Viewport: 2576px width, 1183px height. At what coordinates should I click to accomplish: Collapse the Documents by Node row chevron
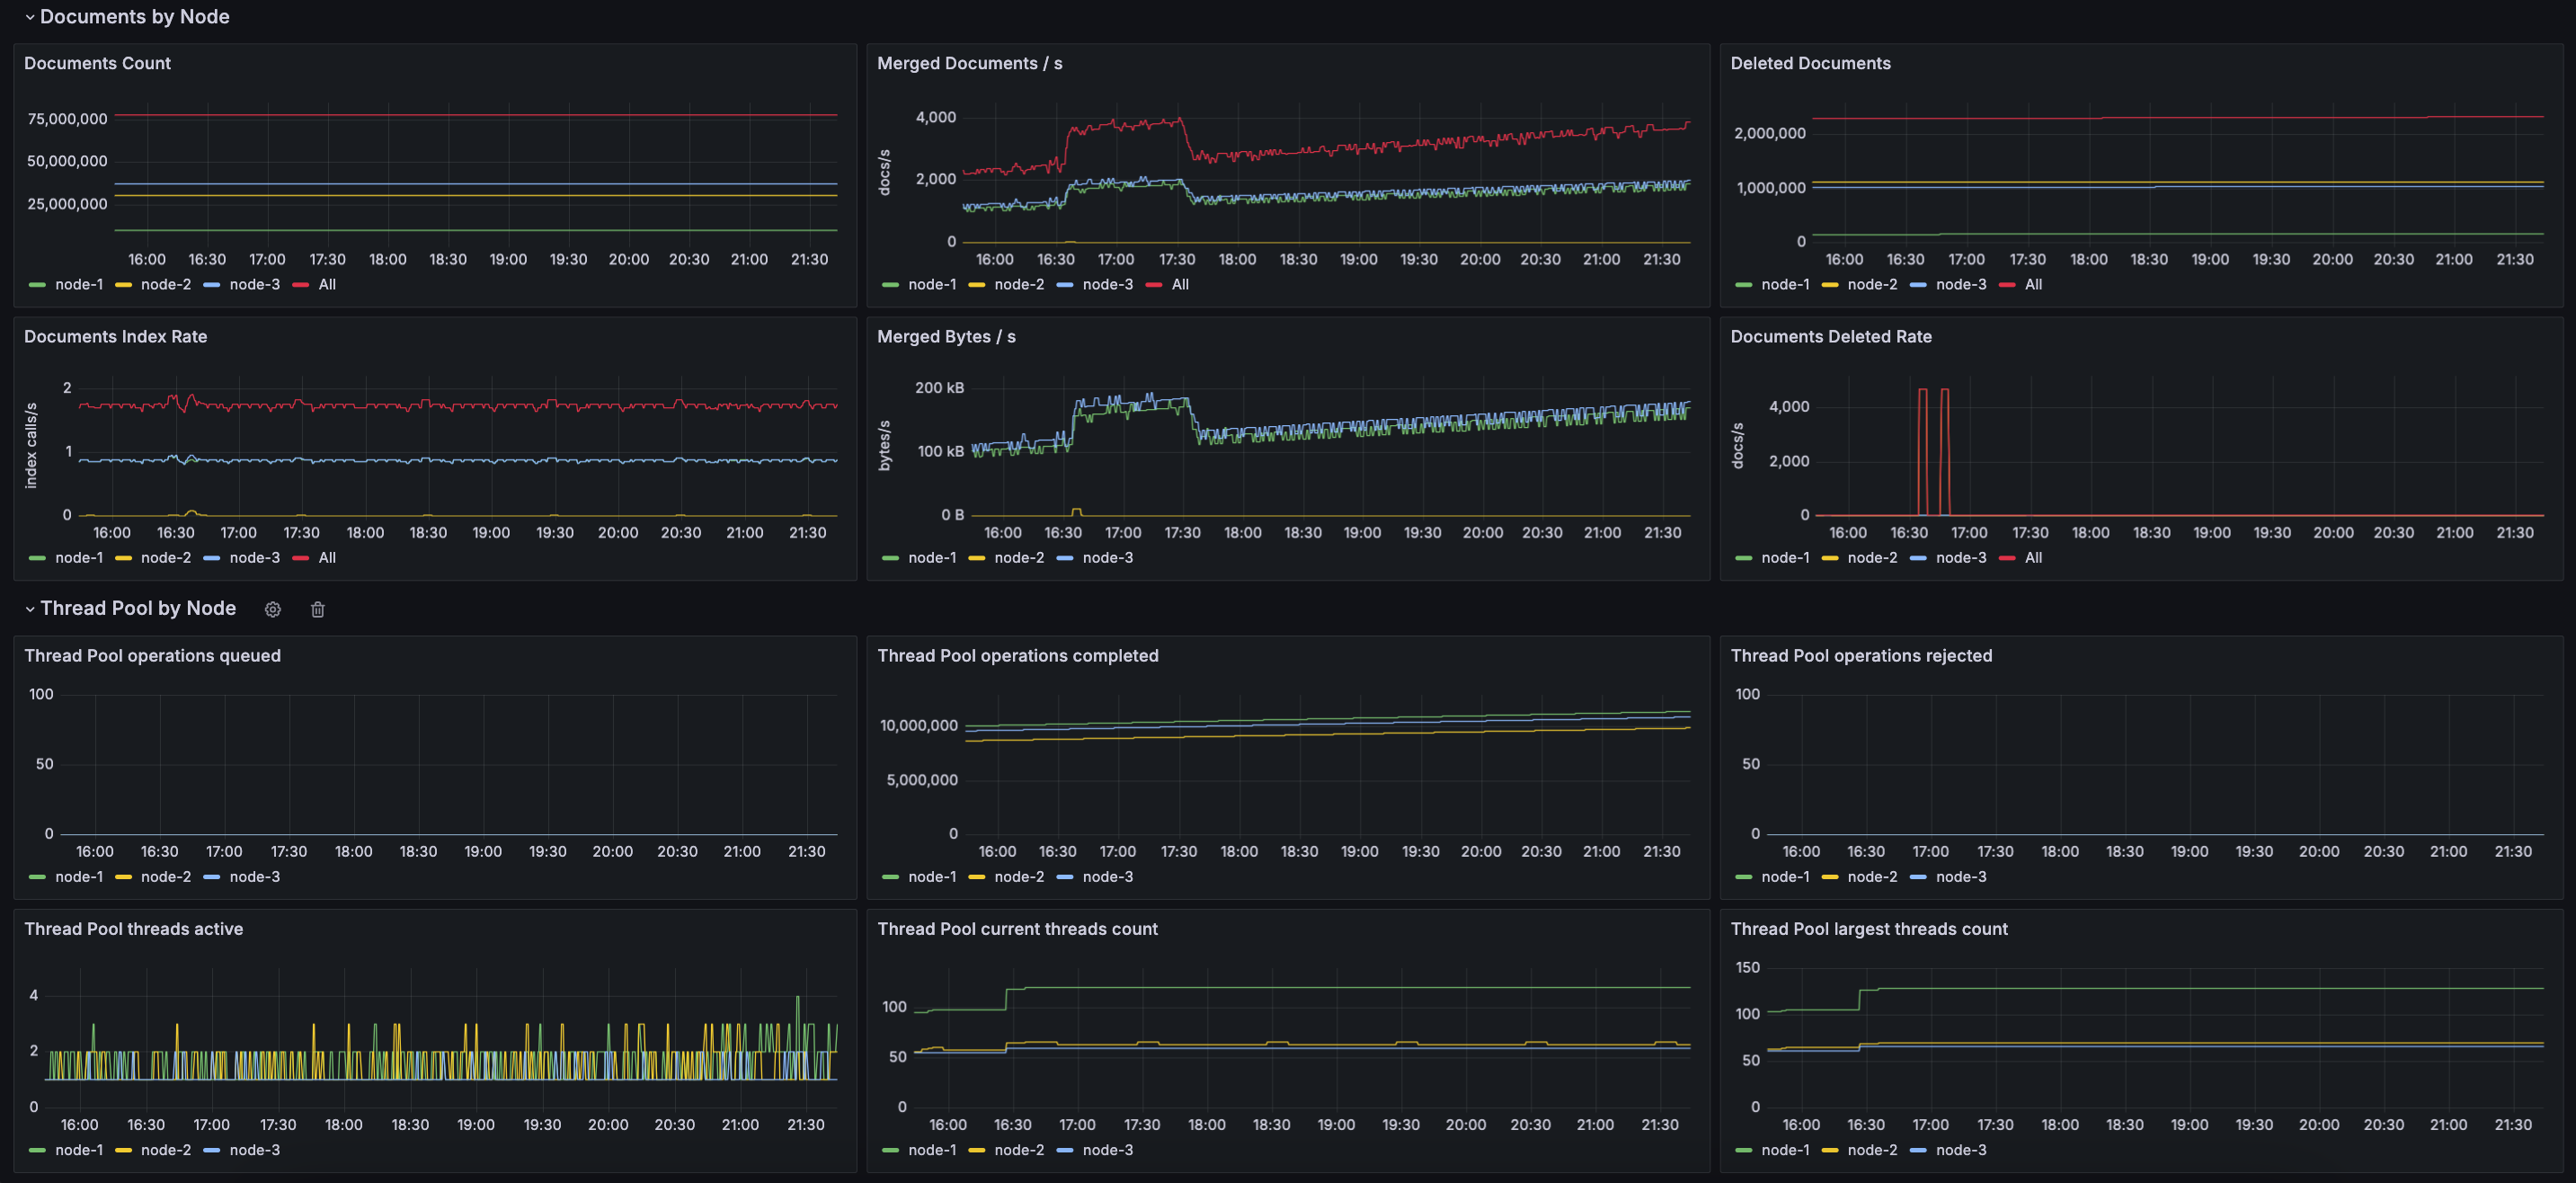coord(30,17)
